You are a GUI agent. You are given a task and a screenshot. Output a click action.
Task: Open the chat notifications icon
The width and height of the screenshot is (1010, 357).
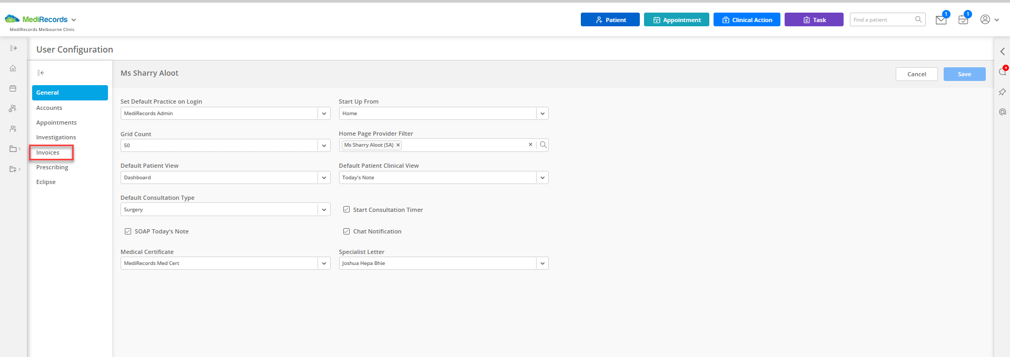(1003, 72)
